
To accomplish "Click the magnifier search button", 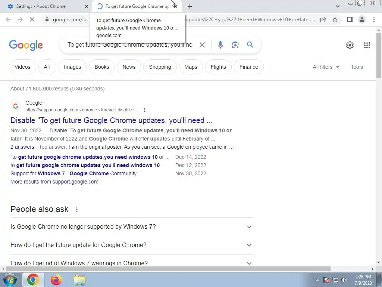I will [250, 45].
